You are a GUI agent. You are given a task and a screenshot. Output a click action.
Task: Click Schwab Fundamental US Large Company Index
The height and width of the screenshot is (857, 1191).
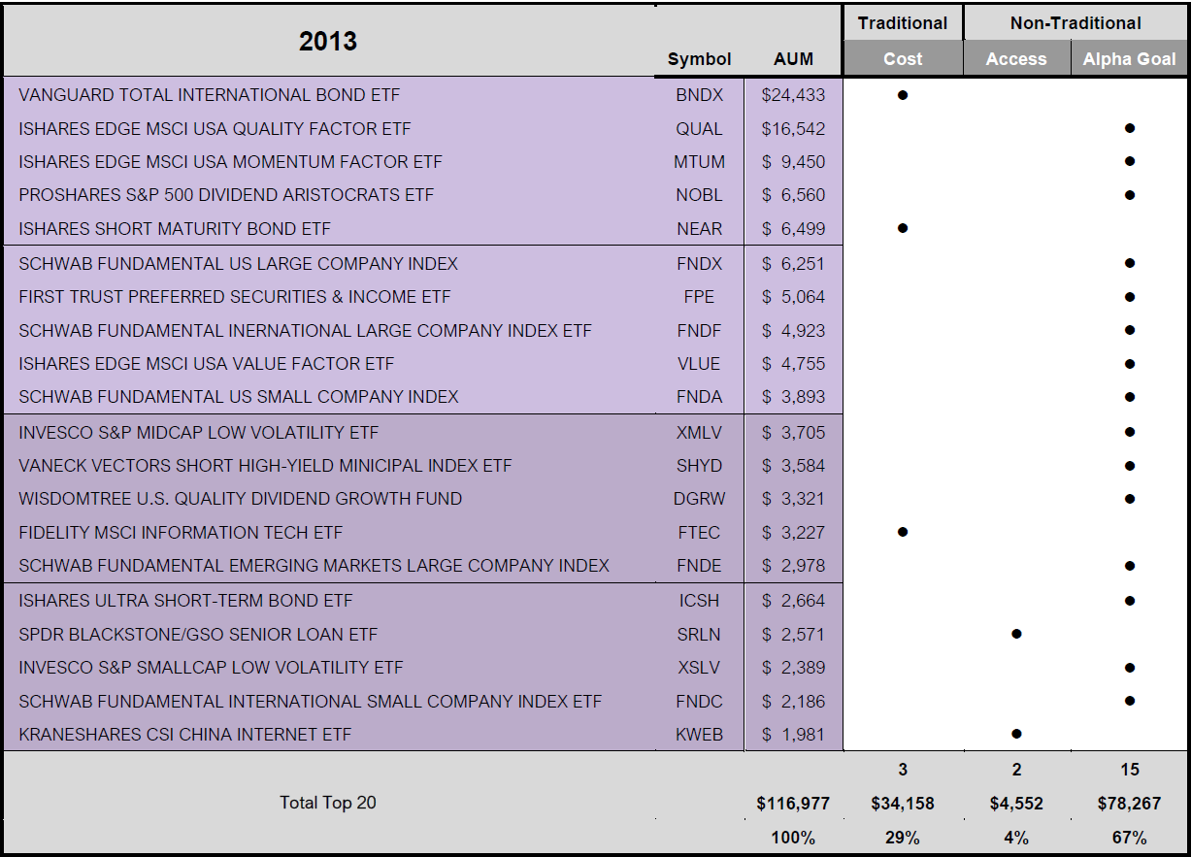click(x=238, y=263)
